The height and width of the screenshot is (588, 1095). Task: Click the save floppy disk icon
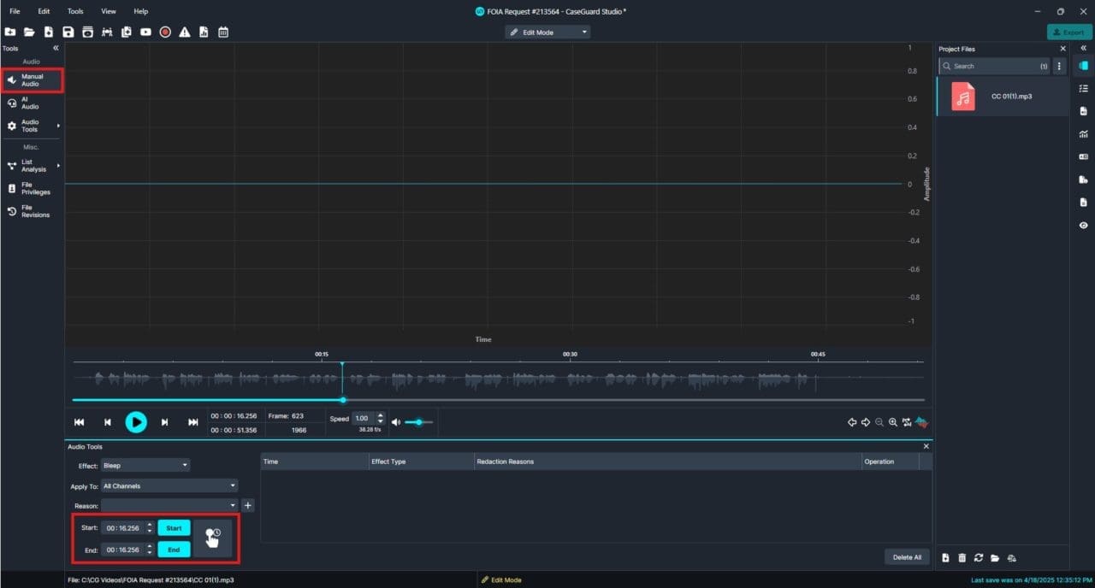[x=68, y=32]
